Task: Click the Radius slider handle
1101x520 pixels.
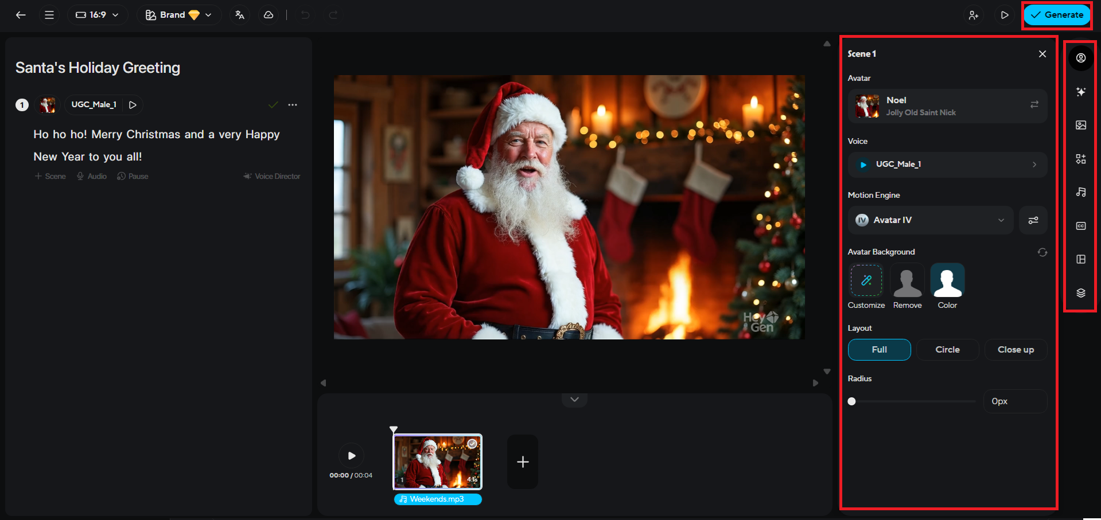Action: 852,401
